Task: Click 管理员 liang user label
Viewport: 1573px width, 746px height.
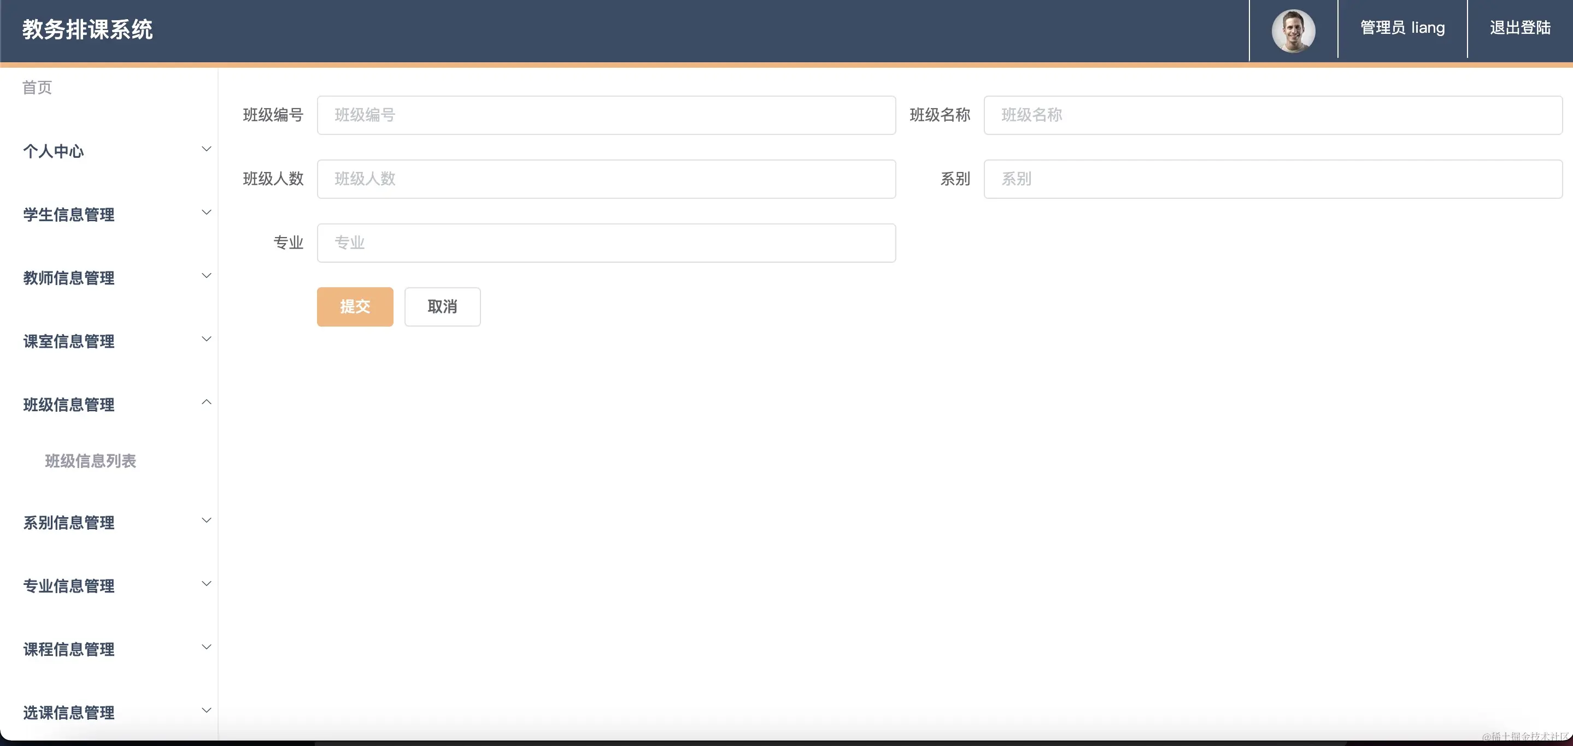Action: tap(1402, 28)
